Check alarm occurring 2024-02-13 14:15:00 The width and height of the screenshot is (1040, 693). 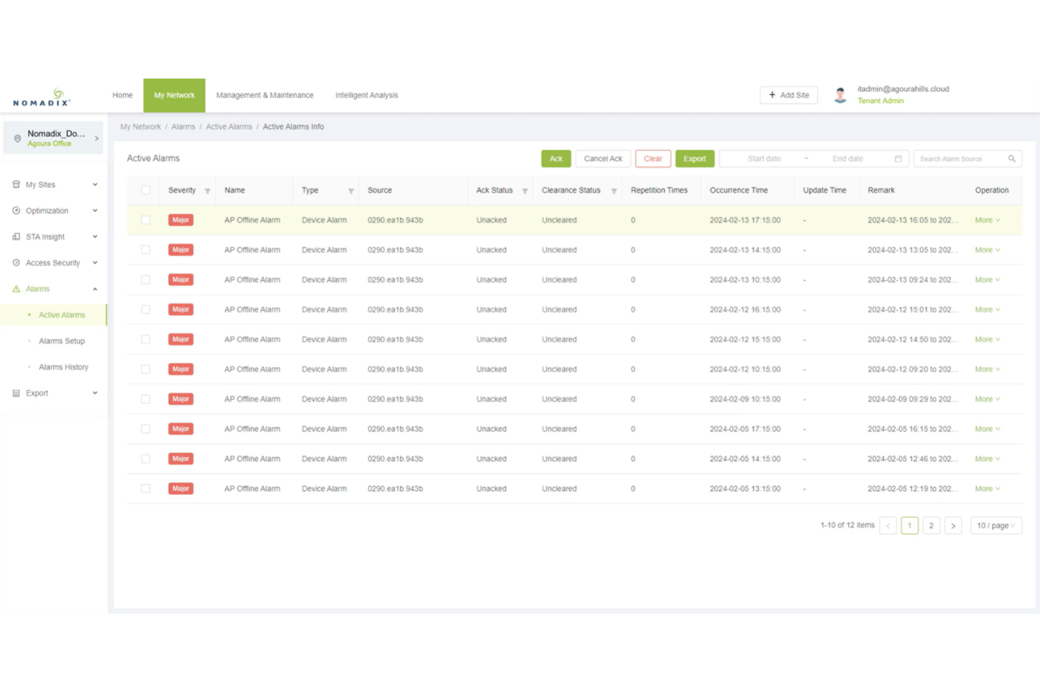(x=145, y=250)
